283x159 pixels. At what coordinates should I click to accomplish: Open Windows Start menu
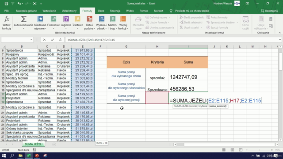pos(4,156)
